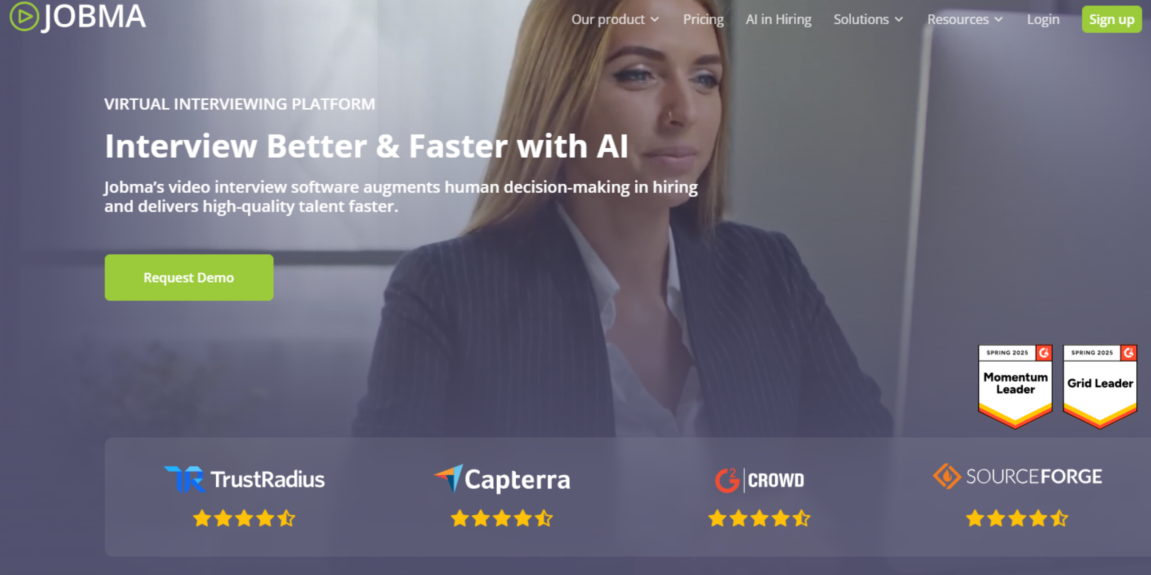
Task: Click the star rating under TrustRadius
Action: 244,518
